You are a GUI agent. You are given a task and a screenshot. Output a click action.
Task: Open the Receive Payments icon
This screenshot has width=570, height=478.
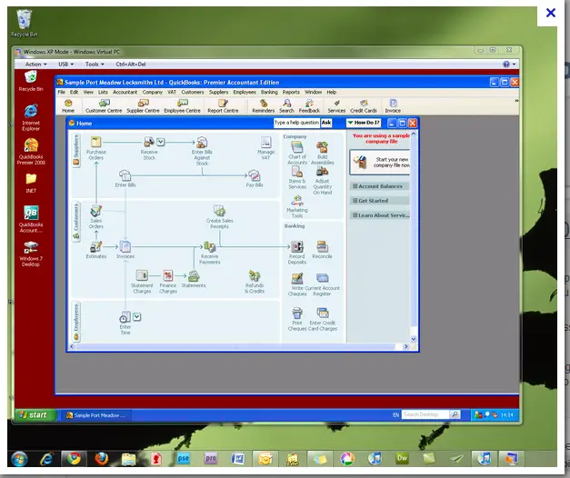click(209, 246)
